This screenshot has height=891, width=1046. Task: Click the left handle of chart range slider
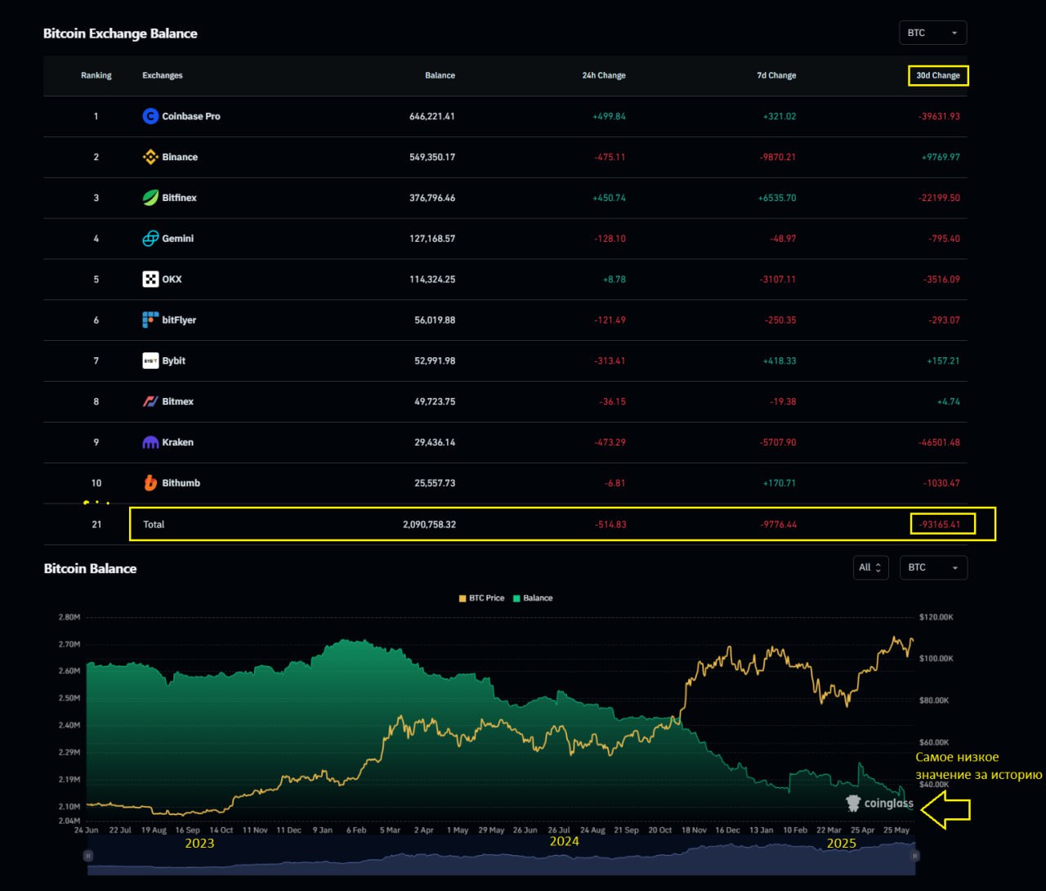[88, 856]
